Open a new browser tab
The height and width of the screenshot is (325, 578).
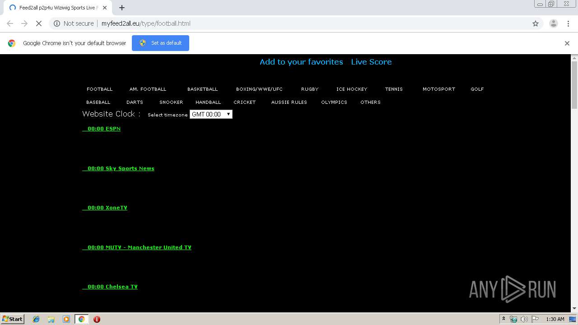pyautogui.click(x=122, y=8)
